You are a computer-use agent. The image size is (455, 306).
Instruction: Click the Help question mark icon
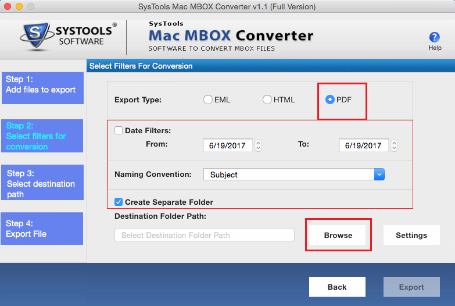coord(434,37)
